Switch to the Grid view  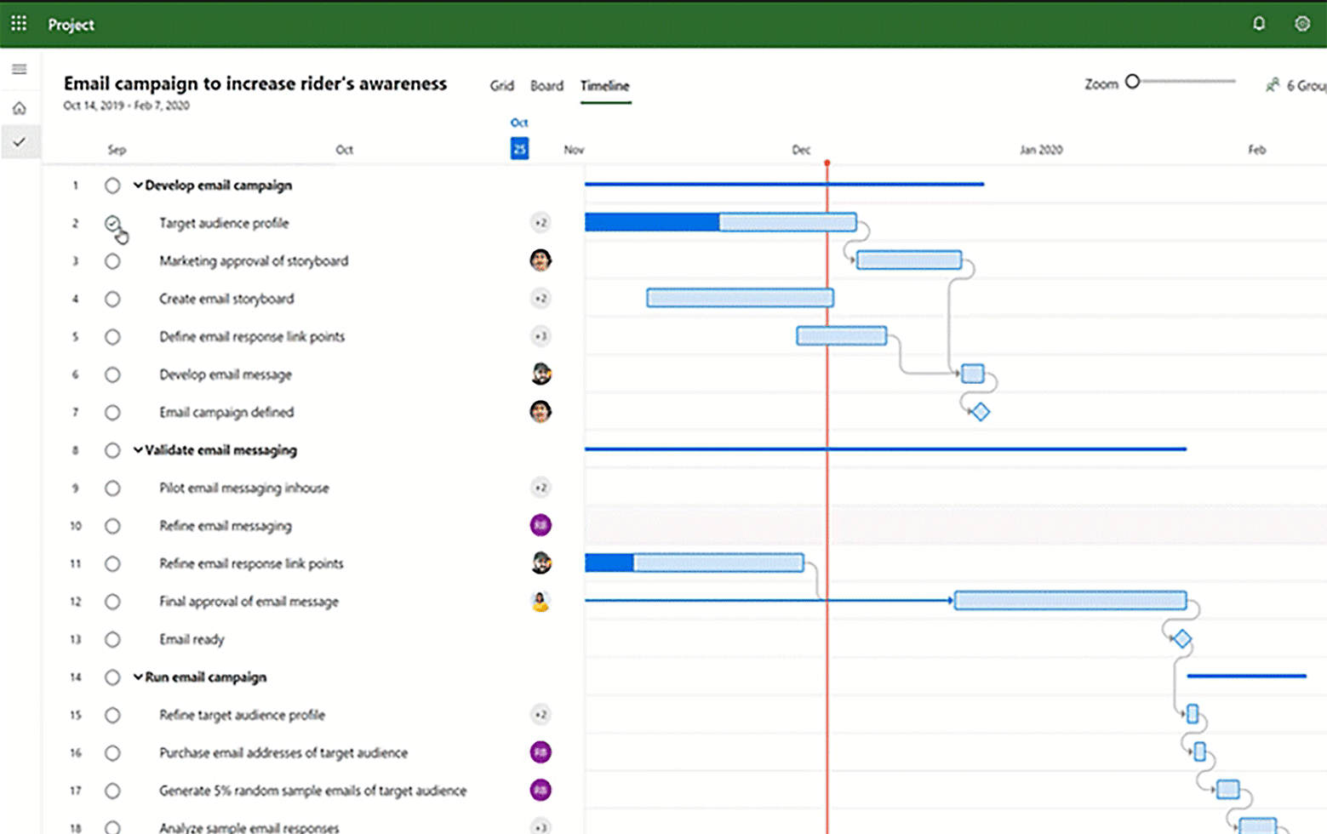(501, 85)
